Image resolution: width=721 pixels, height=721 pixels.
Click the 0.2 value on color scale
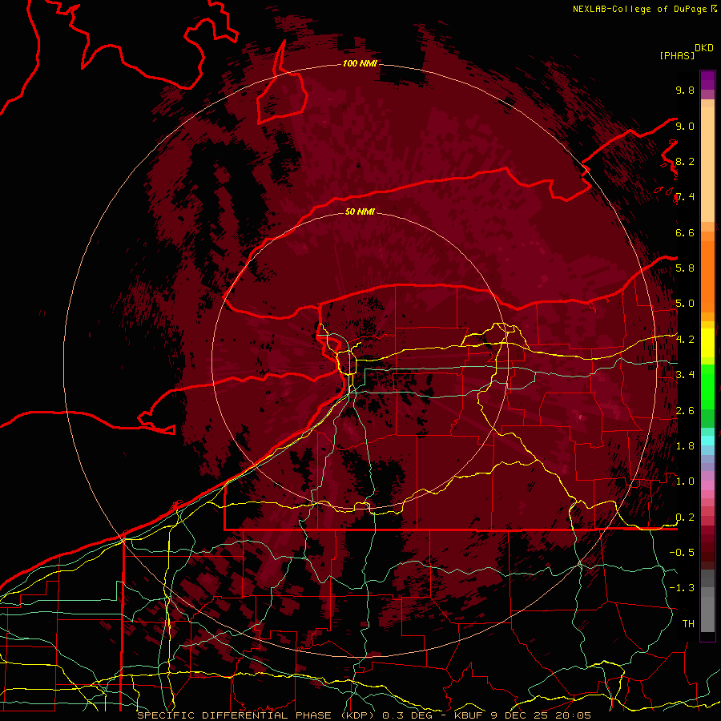point(685,517)
